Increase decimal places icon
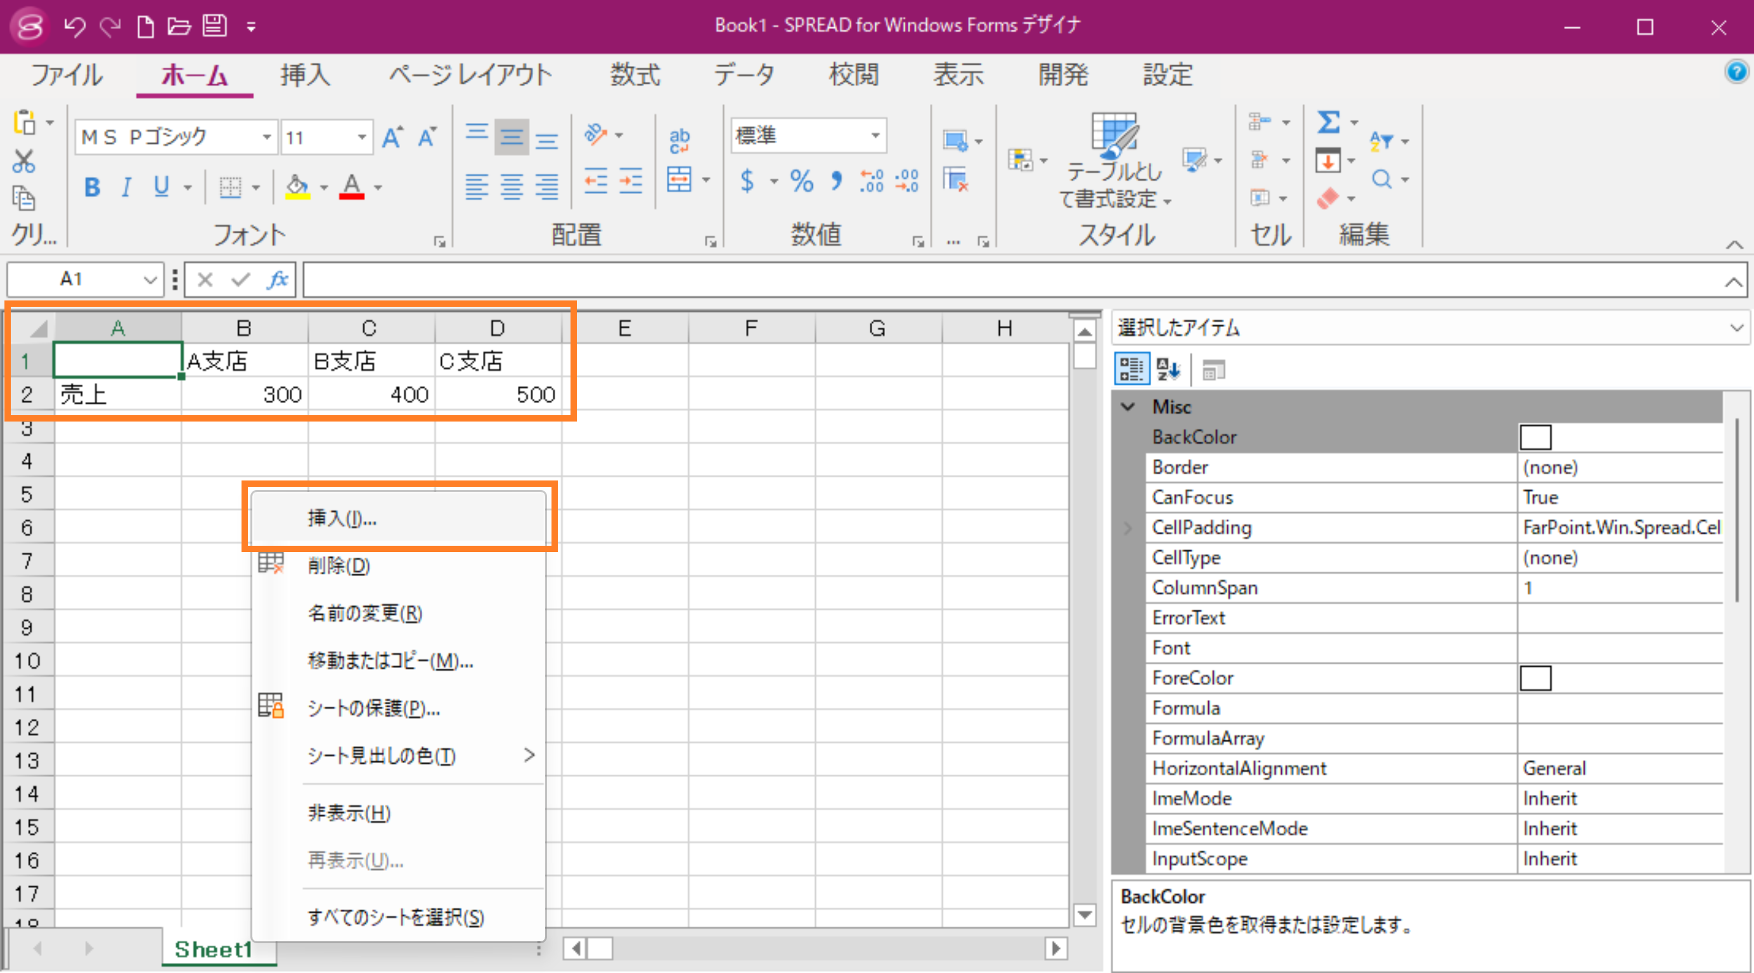 [x=872, y=181]
